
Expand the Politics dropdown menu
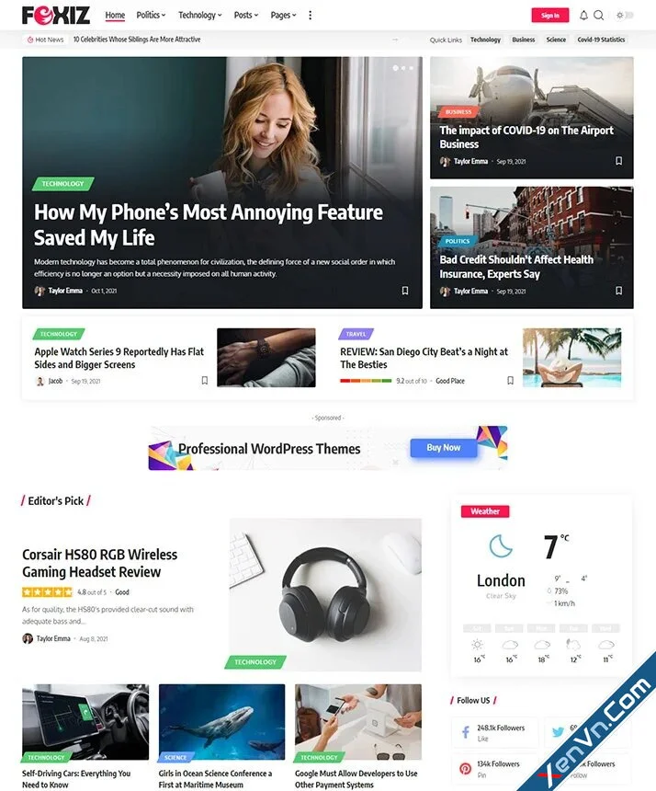(151, 15)
